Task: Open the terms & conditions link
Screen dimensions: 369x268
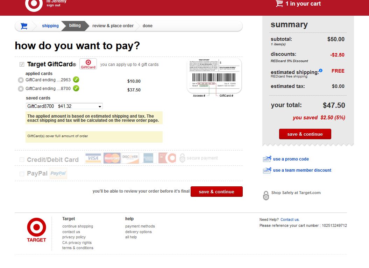Action: coord(78,248)
